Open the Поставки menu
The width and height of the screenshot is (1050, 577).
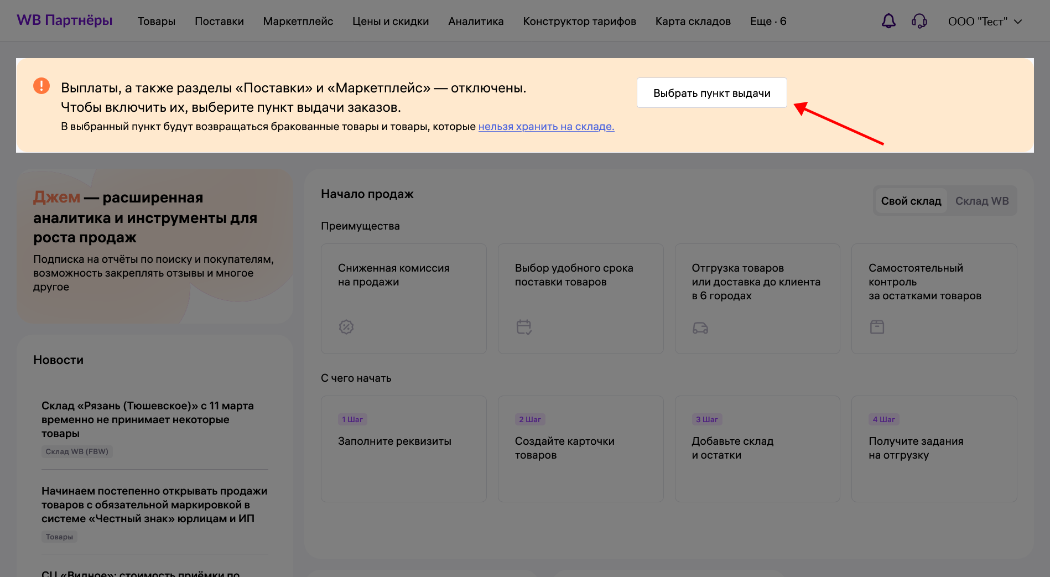[219, 21]
